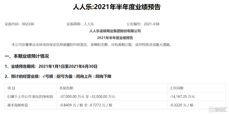This screenshot has width=229, height=114.
Task: Check the 同向下降 box
Action: [x=94, y=77]
